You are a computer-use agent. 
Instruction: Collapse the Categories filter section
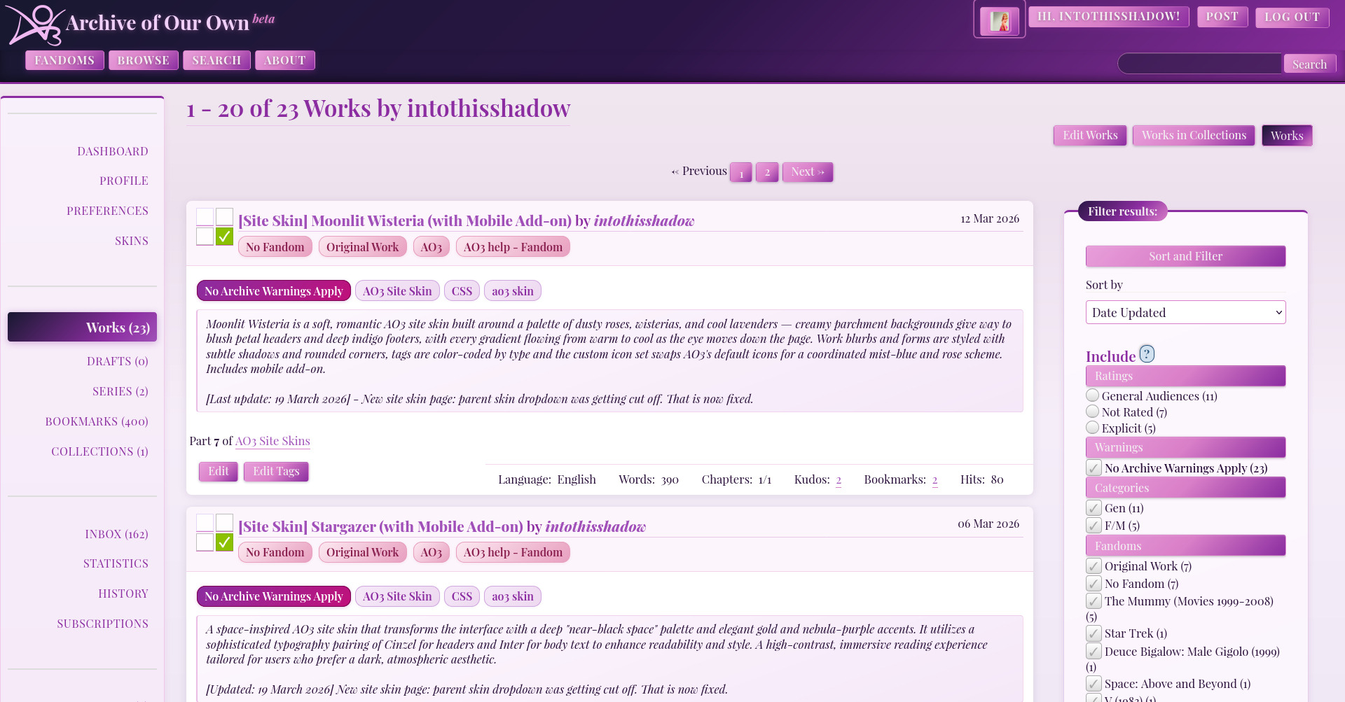point(1185,488)
